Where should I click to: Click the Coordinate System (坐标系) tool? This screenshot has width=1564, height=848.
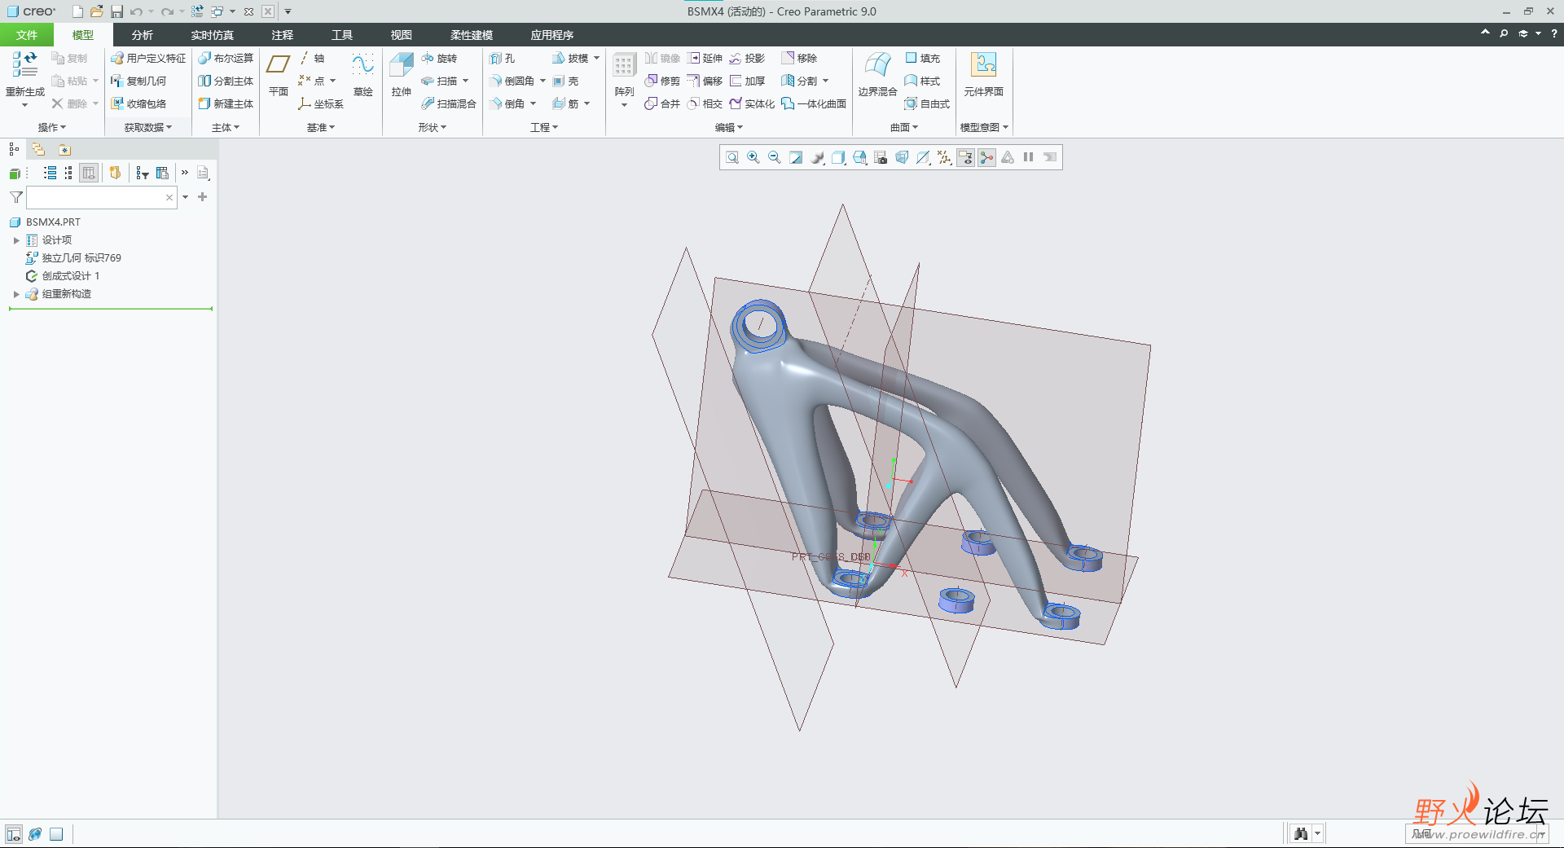click(x=320, y=103)
